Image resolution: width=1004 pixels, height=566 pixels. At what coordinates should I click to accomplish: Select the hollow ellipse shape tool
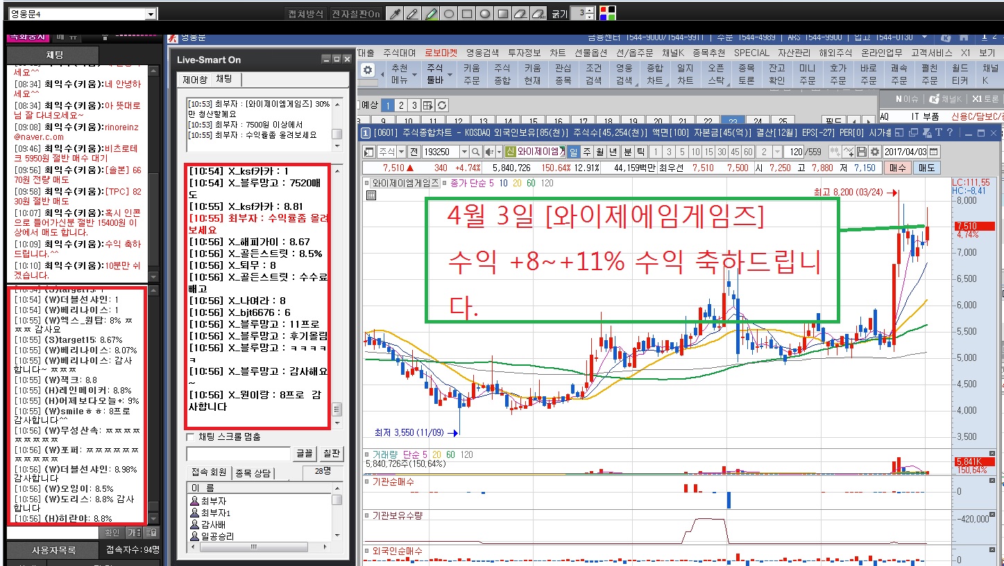pyautogui.click(x=448, y=14)
